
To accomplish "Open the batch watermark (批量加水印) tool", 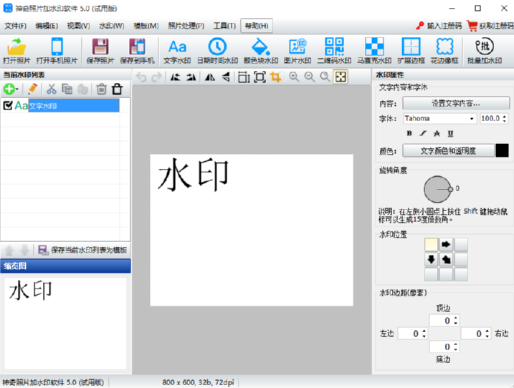I will pos(486,50).
